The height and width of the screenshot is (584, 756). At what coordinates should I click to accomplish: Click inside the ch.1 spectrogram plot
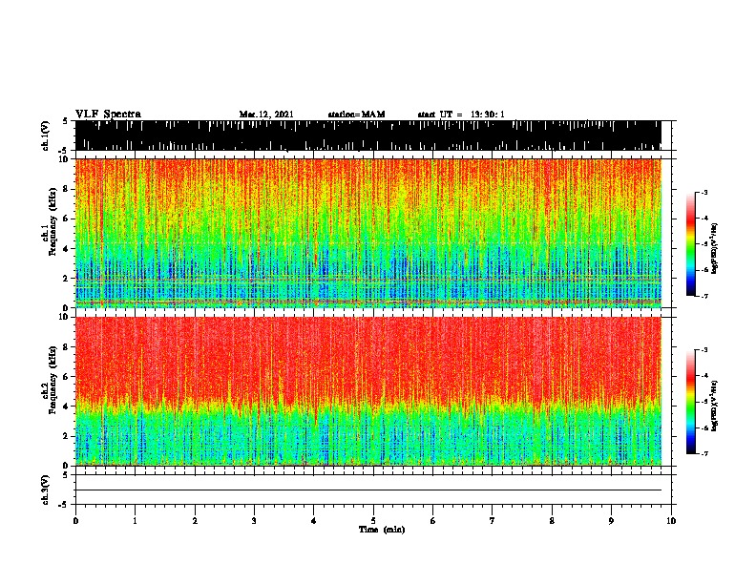pyautogui.click(x=368, y=233)
